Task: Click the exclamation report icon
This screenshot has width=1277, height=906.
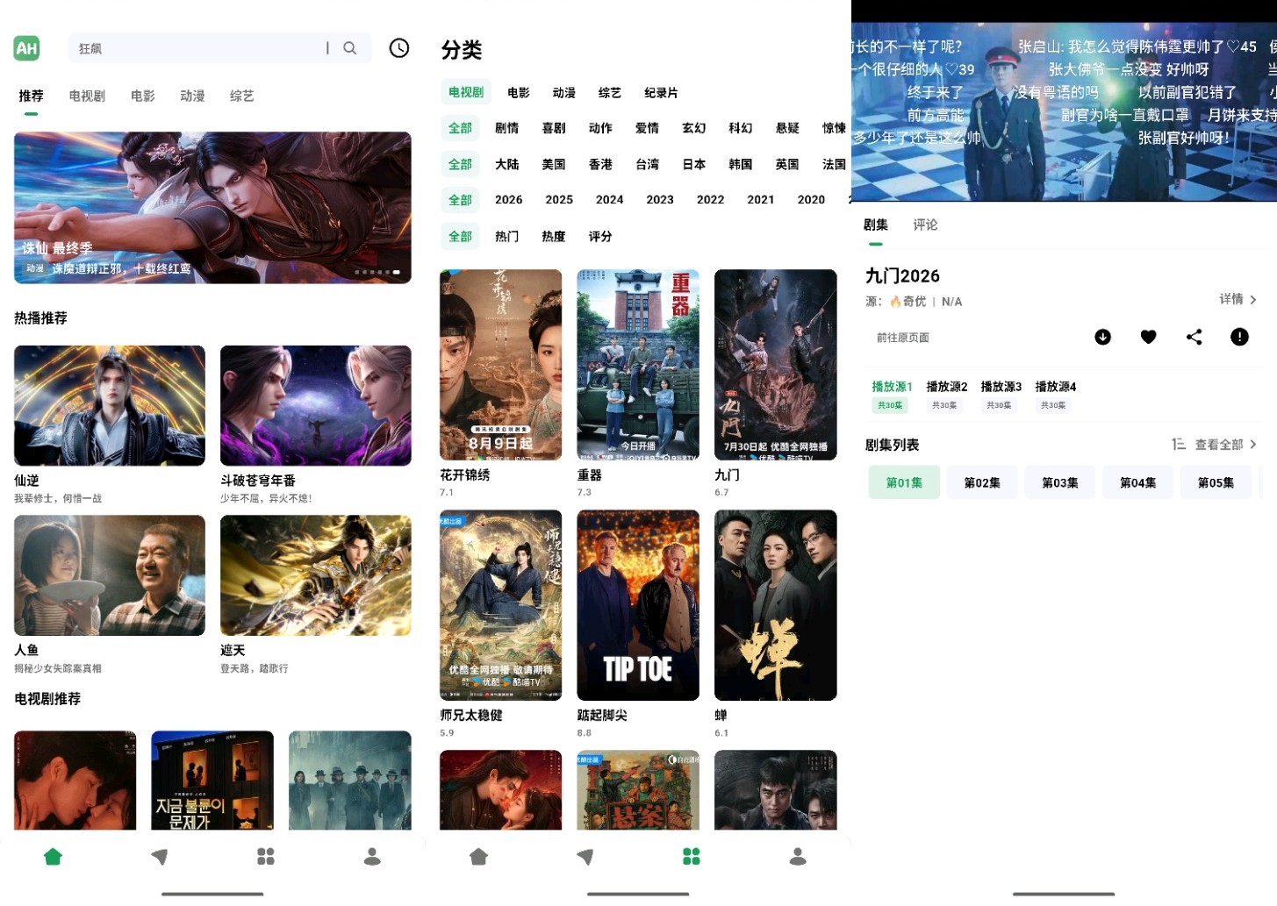Action: point(1239,337)
